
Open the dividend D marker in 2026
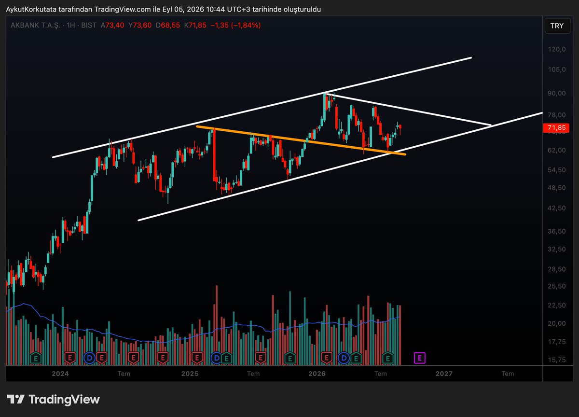[x=344, y=358]
